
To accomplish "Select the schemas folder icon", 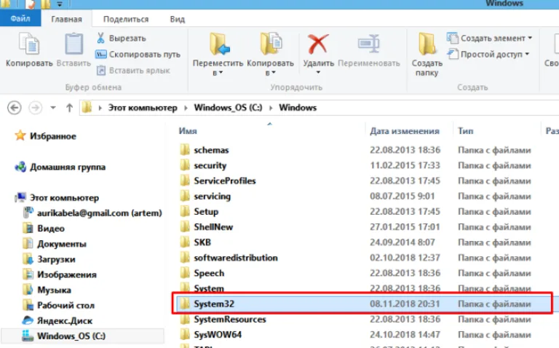I will point(185,150).
